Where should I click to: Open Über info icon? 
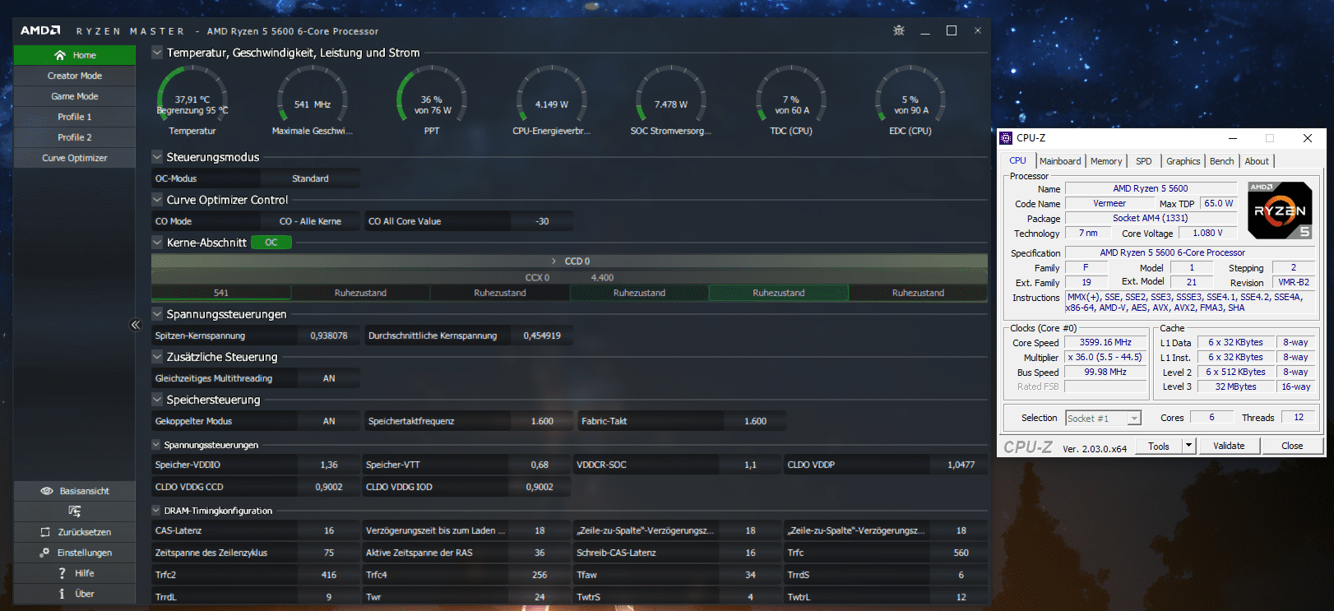tap(62, 594)
